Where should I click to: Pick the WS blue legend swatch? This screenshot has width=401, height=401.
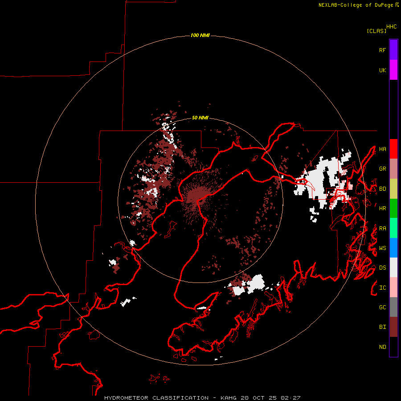393,248
